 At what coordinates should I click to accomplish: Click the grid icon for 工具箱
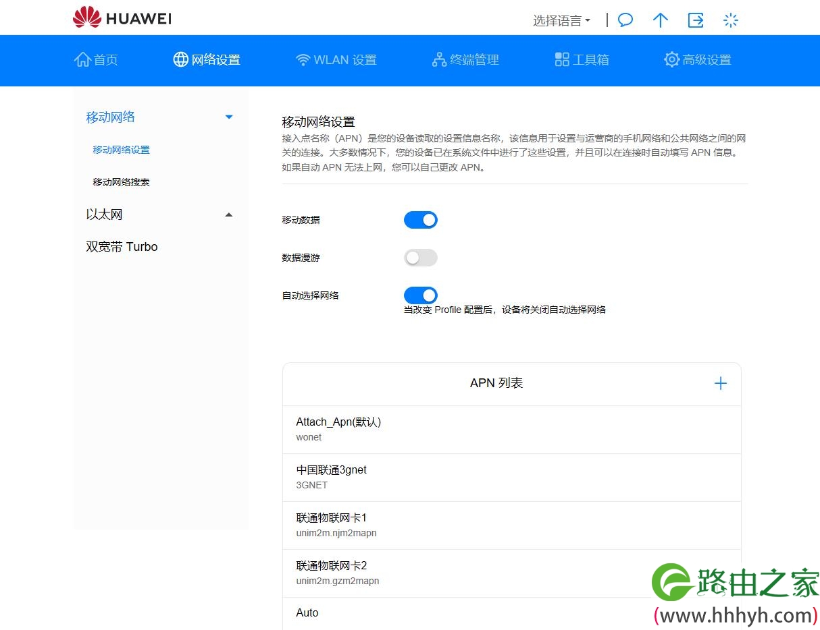[x=562, y=59]
